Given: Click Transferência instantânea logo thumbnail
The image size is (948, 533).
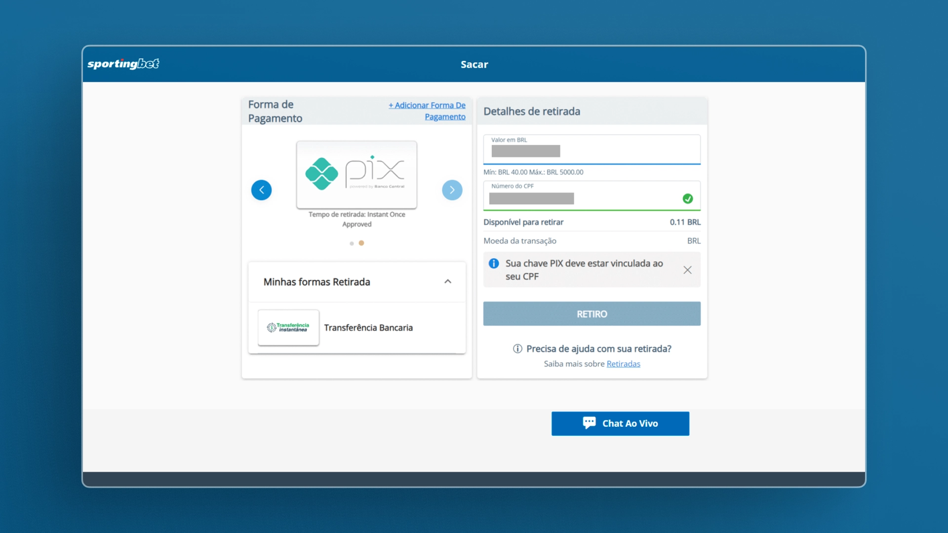Looking at the screenshot, I should point(288,328).
